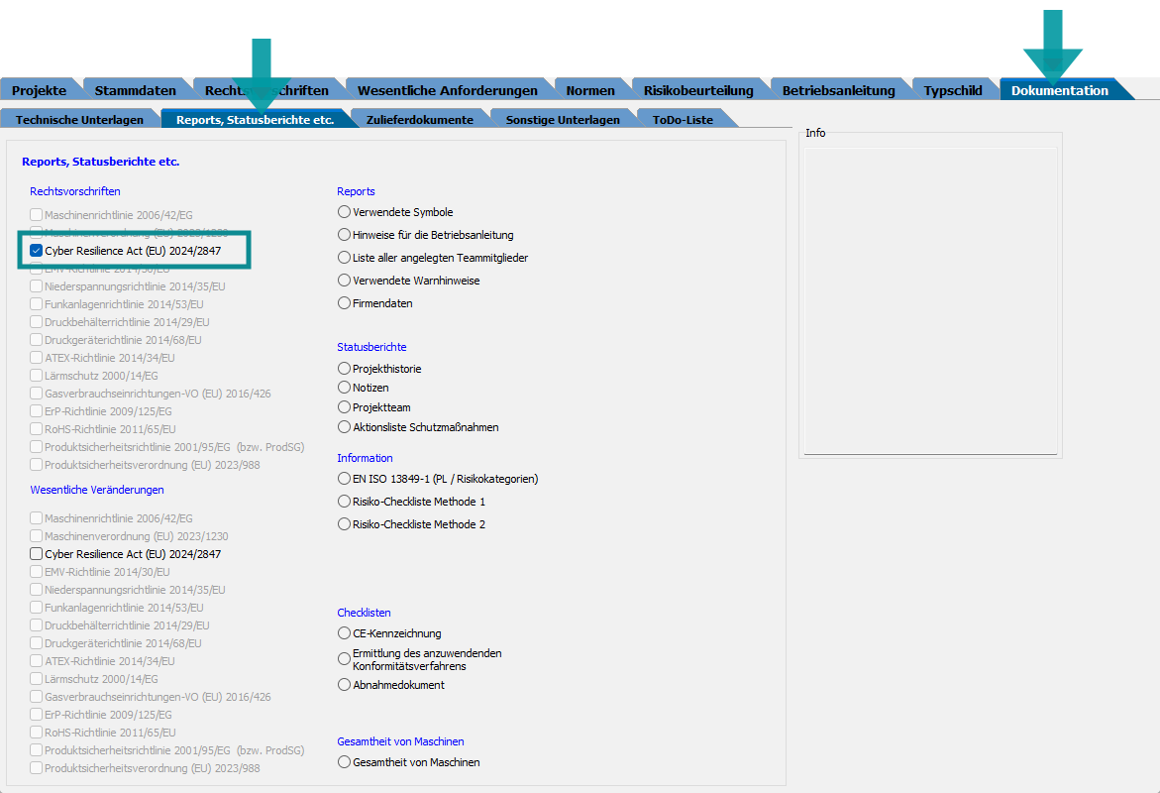This screenshot has height=793, width=1160.
Task: Switch to the Typschild tab
Action: (952, 90)
